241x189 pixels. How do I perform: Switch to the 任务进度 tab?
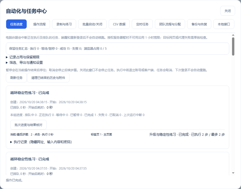(x=16, y=24)
